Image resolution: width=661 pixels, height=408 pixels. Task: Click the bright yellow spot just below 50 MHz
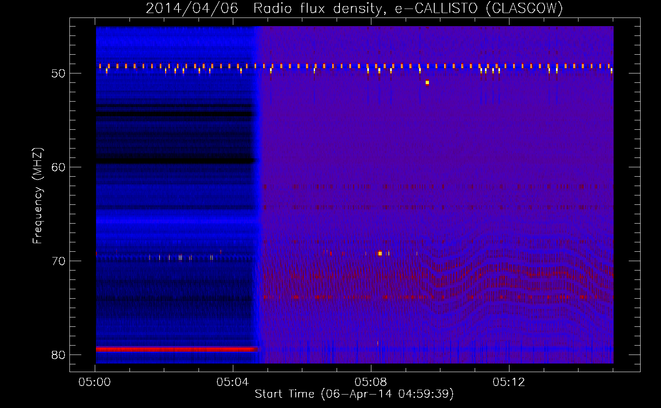(x=427, y=82)
